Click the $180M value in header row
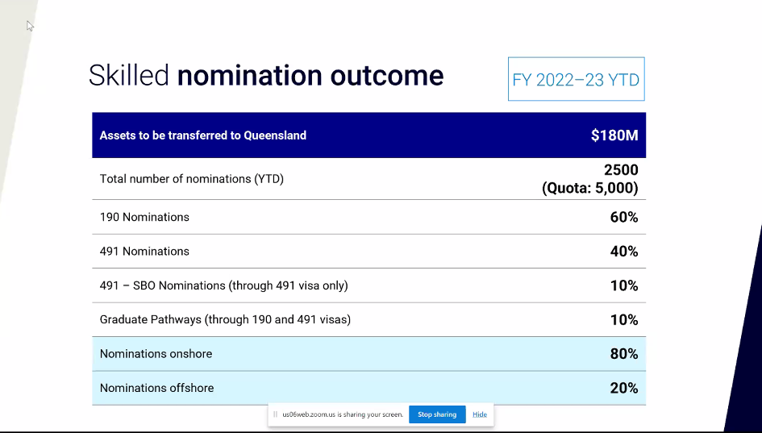 point(614,135)
